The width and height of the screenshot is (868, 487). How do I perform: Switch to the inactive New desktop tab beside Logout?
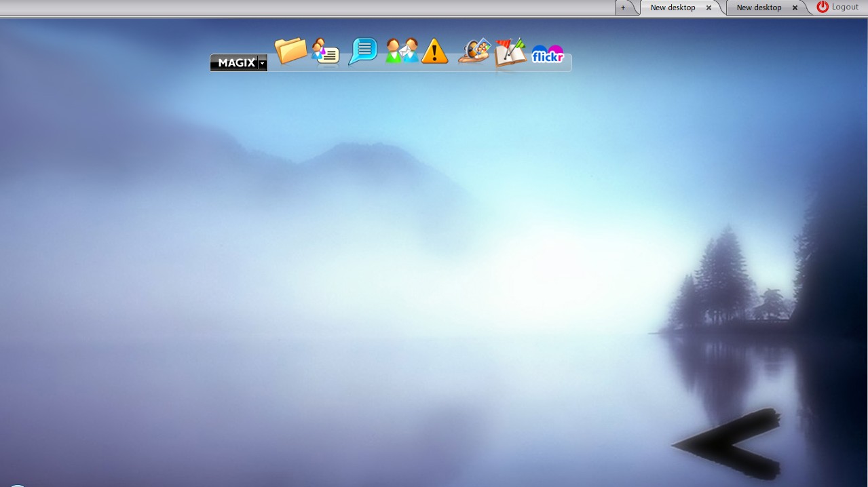click(759, 7)
